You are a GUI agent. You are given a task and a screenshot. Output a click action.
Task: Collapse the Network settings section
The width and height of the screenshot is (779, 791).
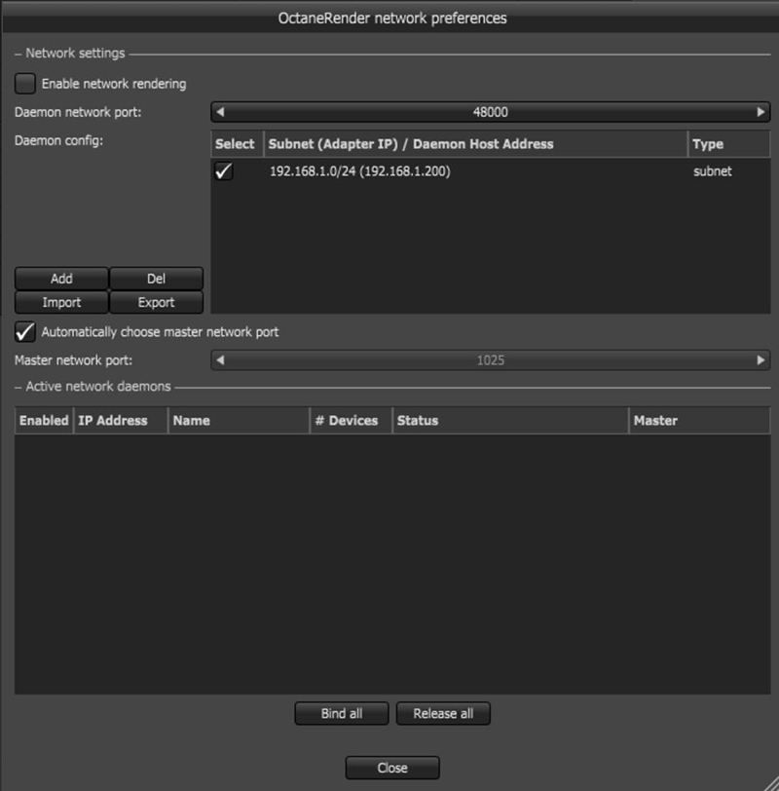[x=19, y=54]
